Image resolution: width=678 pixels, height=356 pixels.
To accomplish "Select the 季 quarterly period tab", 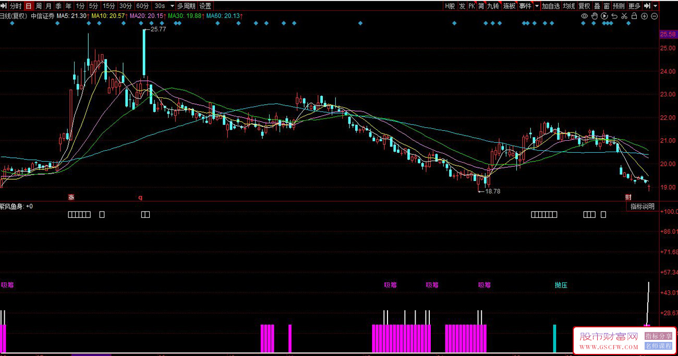I will (58, 6).
